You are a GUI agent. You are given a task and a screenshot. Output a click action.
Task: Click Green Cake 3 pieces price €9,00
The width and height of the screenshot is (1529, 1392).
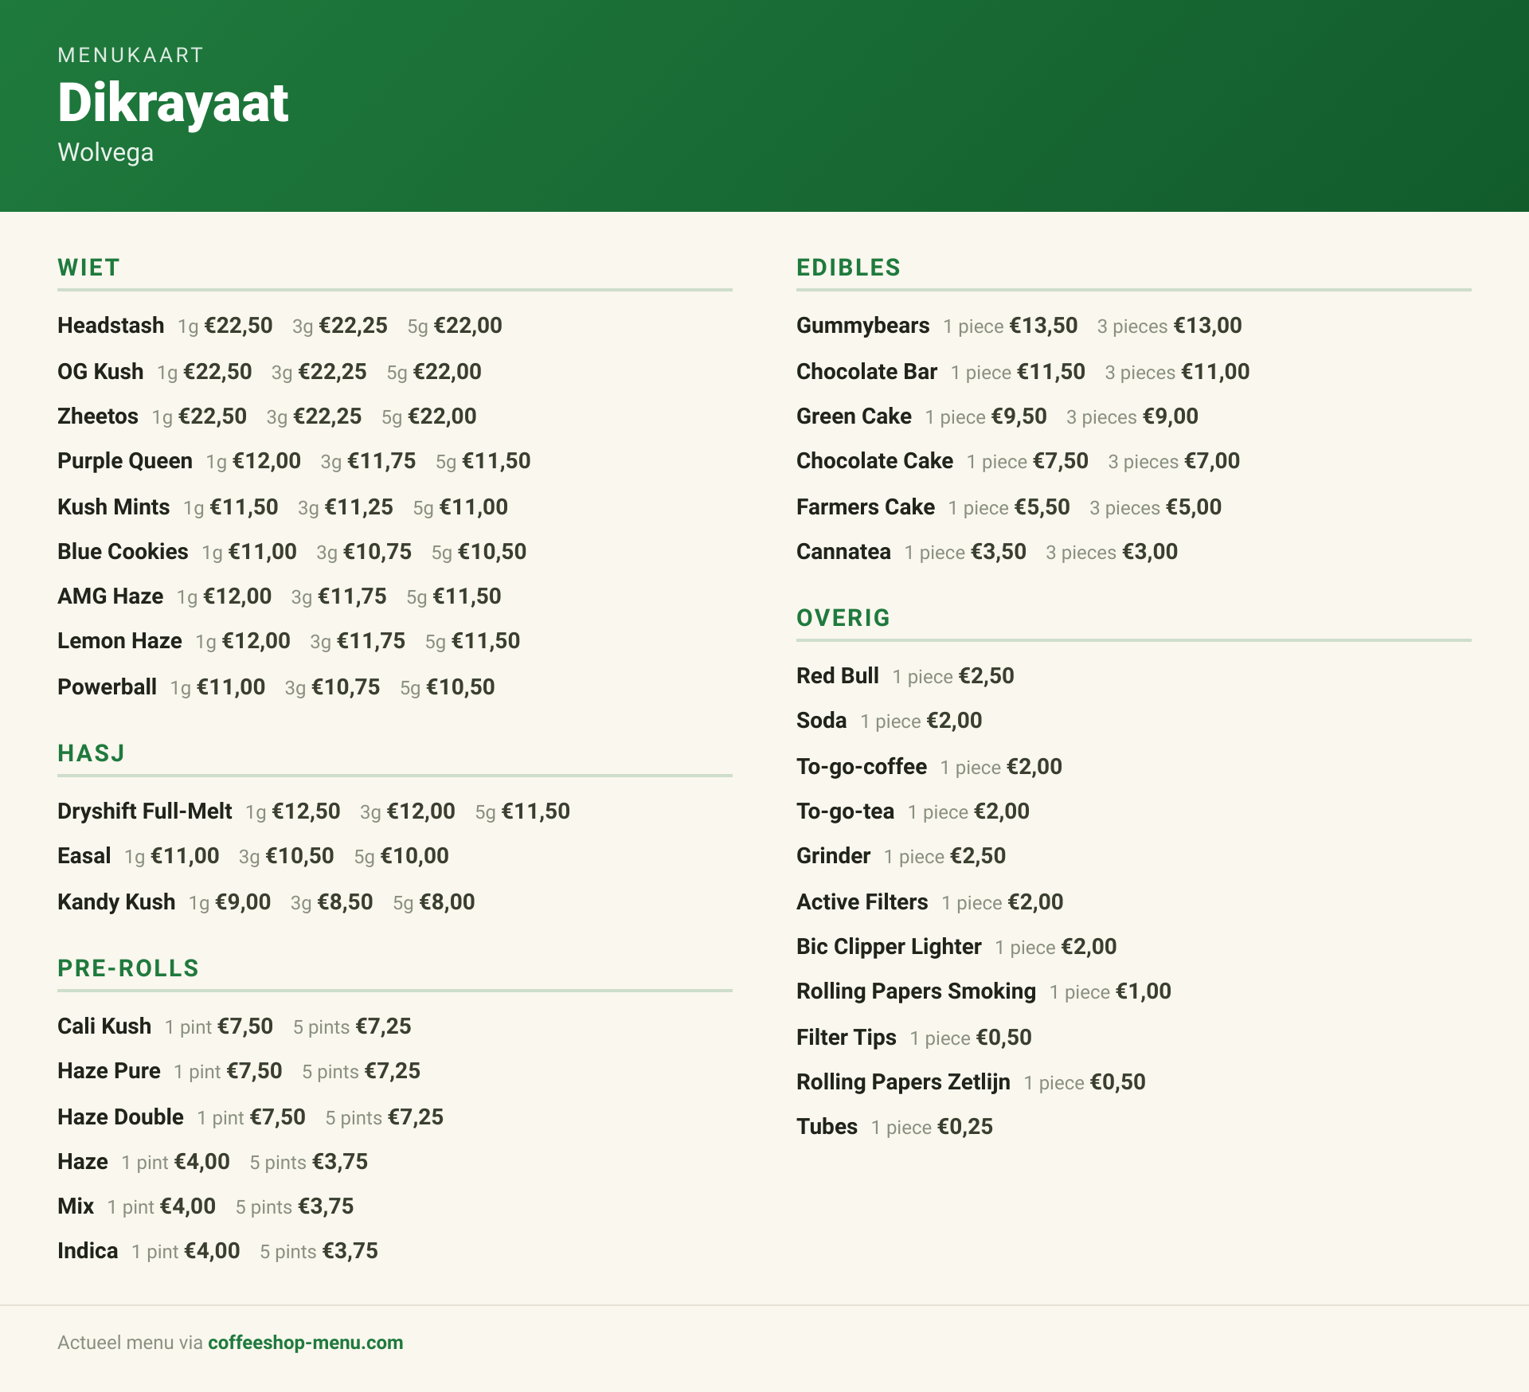1171,416
